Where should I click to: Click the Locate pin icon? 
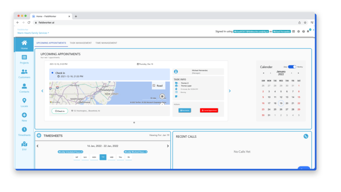pos(24,103)
